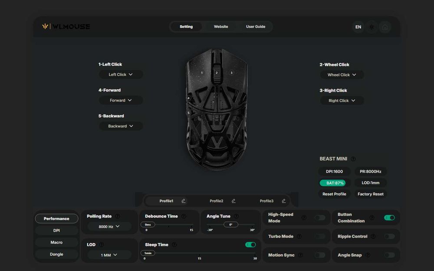Viewport: 434px width, 271px height.
Task: Click the Angle Tune 0° slider handle
Action: tap(231, 225)
